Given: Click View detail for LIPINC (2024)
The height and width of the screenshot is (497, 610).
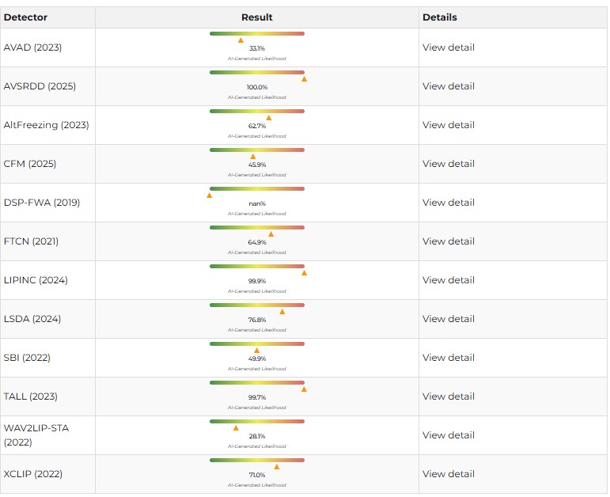Looking at the screenshot, I should point(448,280).
